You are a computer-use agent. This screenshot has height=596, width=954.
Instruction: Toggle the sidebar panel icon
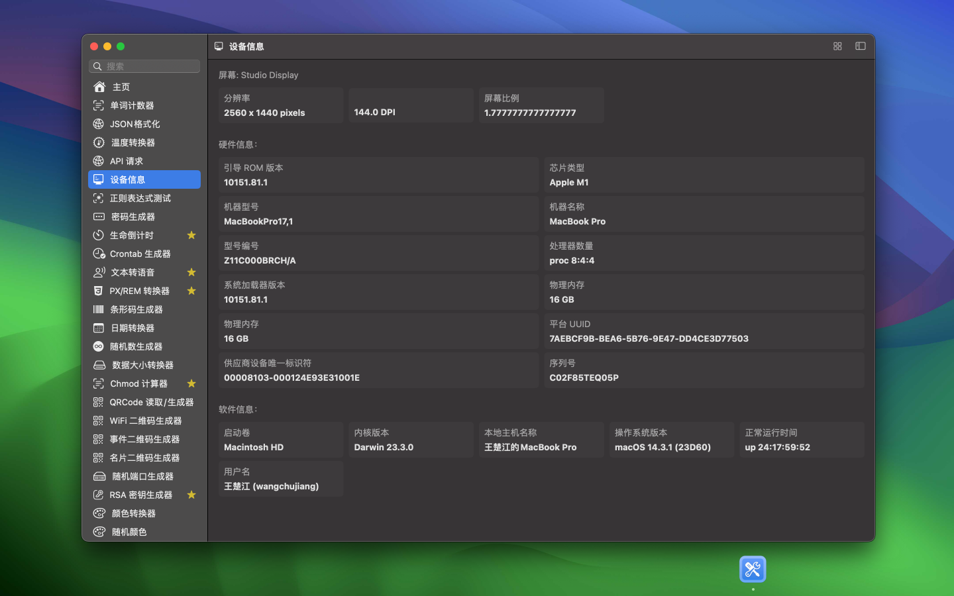coord(860,46)
